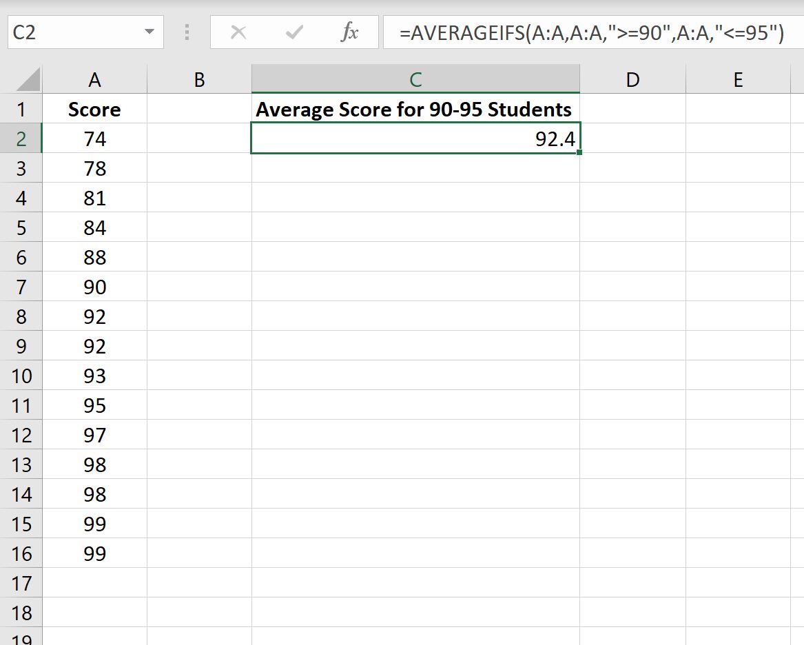Image resolution: width=804 pixels, height=645 pixels.
Task: Select column C header
Action: (x=416, y=79)
